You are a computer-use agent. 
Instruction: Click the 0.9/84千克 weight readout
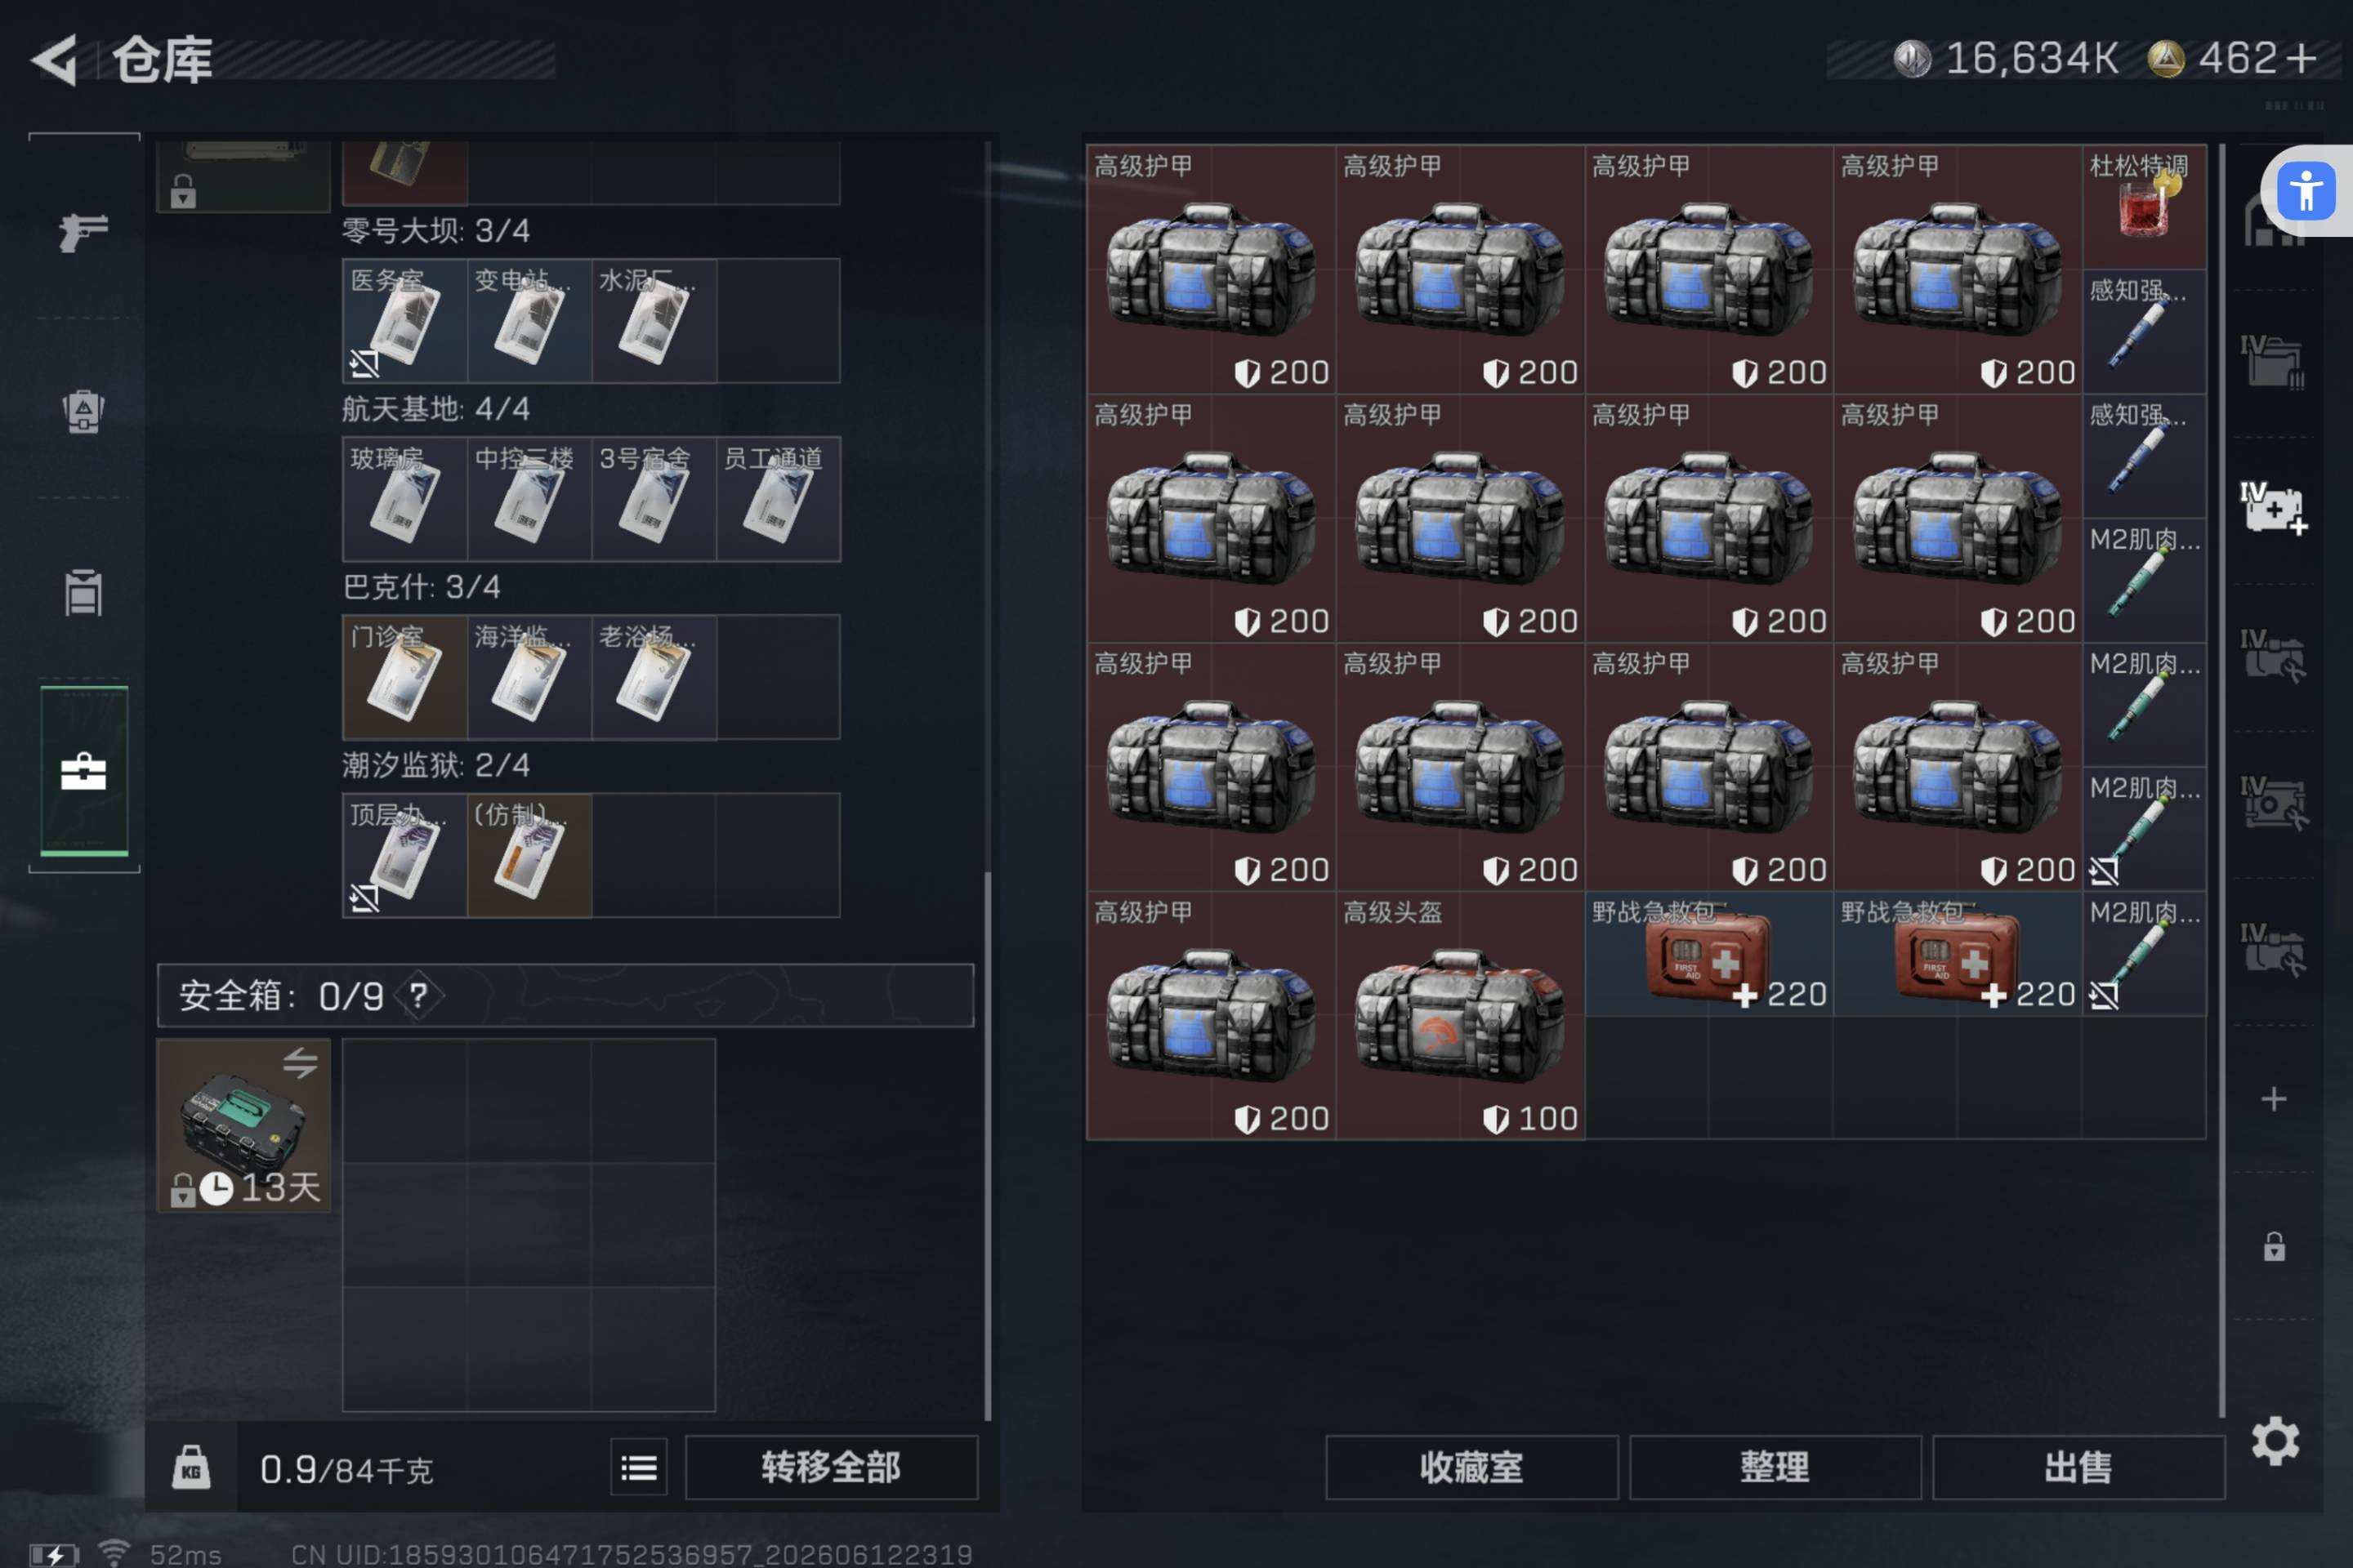tap(346, 1469)
